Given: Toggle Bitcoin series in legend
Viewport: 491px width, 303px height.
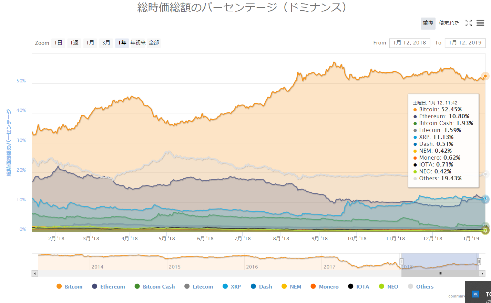Looking at the screenshot, I should [x=70, y=286].
